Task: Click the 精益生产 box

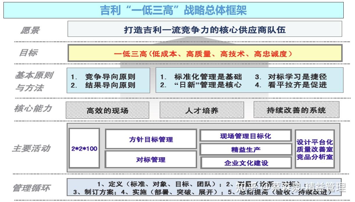Action: tap(246, 149)
